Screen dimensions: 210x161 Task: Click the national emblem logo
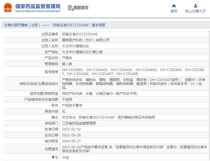(8, 8)
